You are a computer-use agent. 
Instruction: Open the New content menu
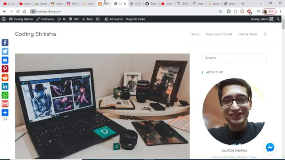(87, 19)
